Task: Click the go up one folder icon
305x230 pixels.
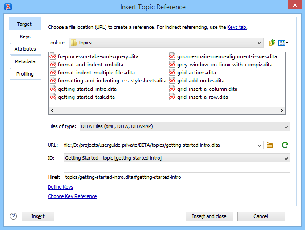Action: pos(272,43)
